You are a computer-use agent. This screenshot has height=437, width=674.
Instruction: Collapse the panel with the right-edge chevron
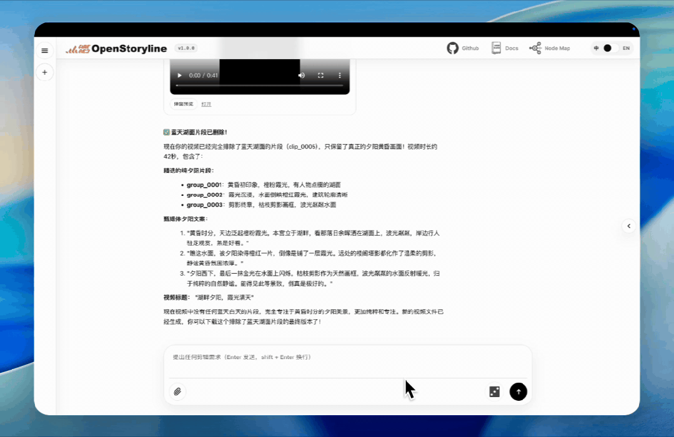pos(628,226)
